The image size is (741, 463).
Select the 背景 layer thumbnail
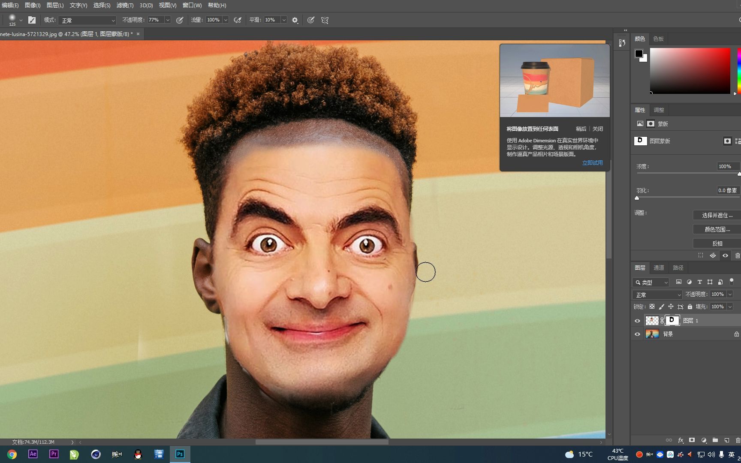pos(652,334)
